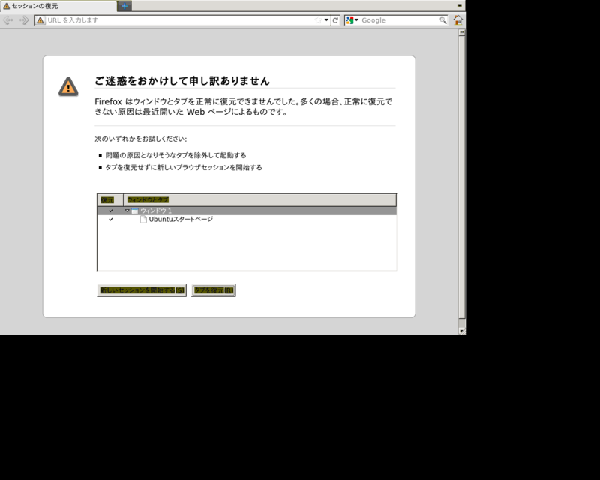Screen dimensions: 600x480
Task: Click the 復元 column header
Action: [x=110, y=200]
